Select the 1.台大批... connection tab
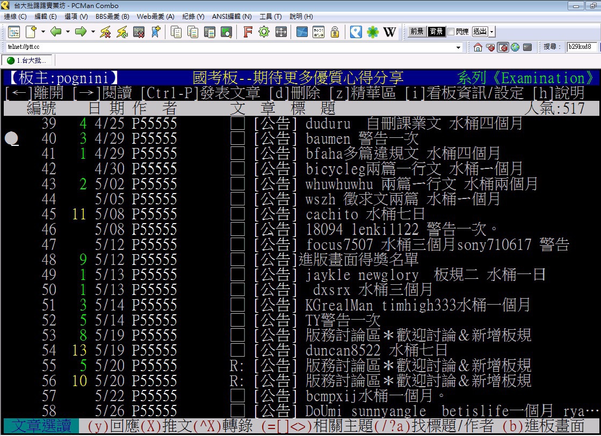 point(27,61)
